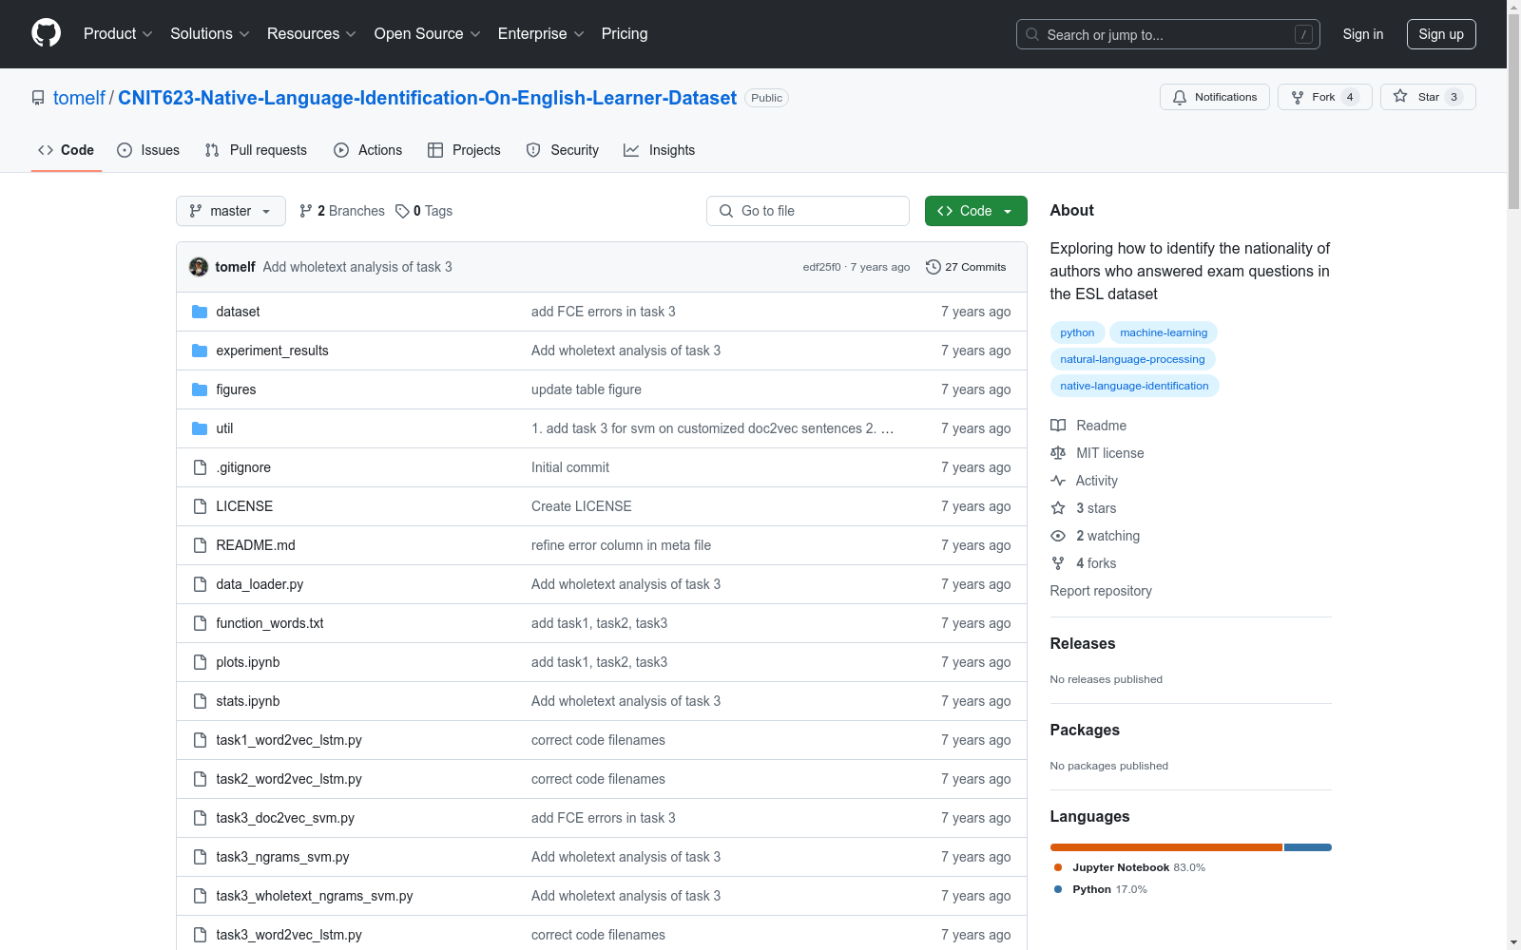Click the tag icon next to 0 Tags

point(402,211)
